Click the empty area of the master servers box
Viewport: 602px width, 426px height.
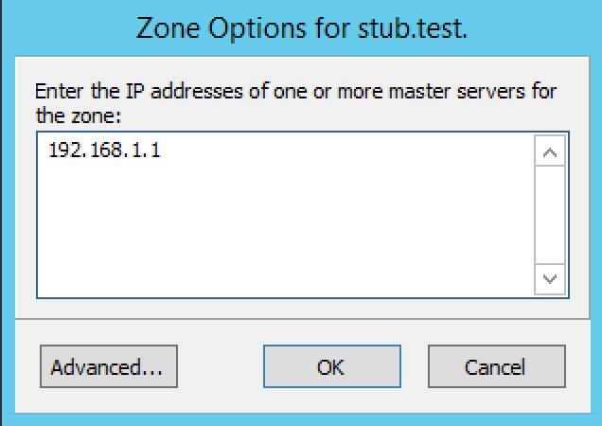point(284,227)
